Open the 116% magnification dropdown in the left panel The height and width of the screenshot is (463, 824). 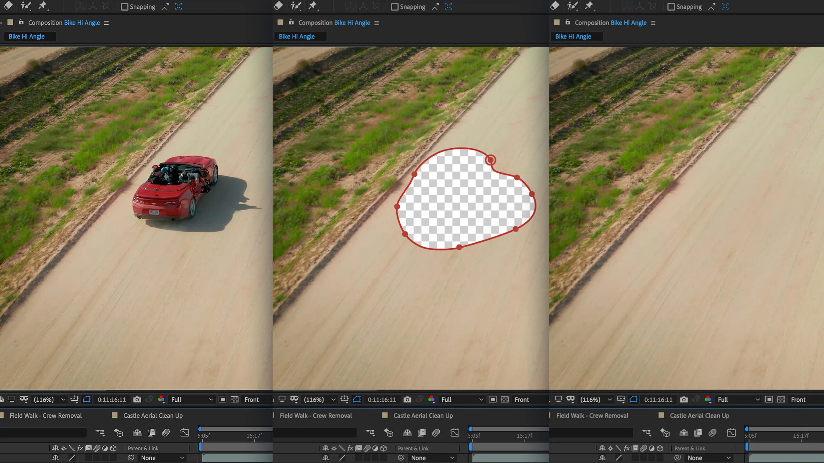pyautogui.click(x=50, y=399)
